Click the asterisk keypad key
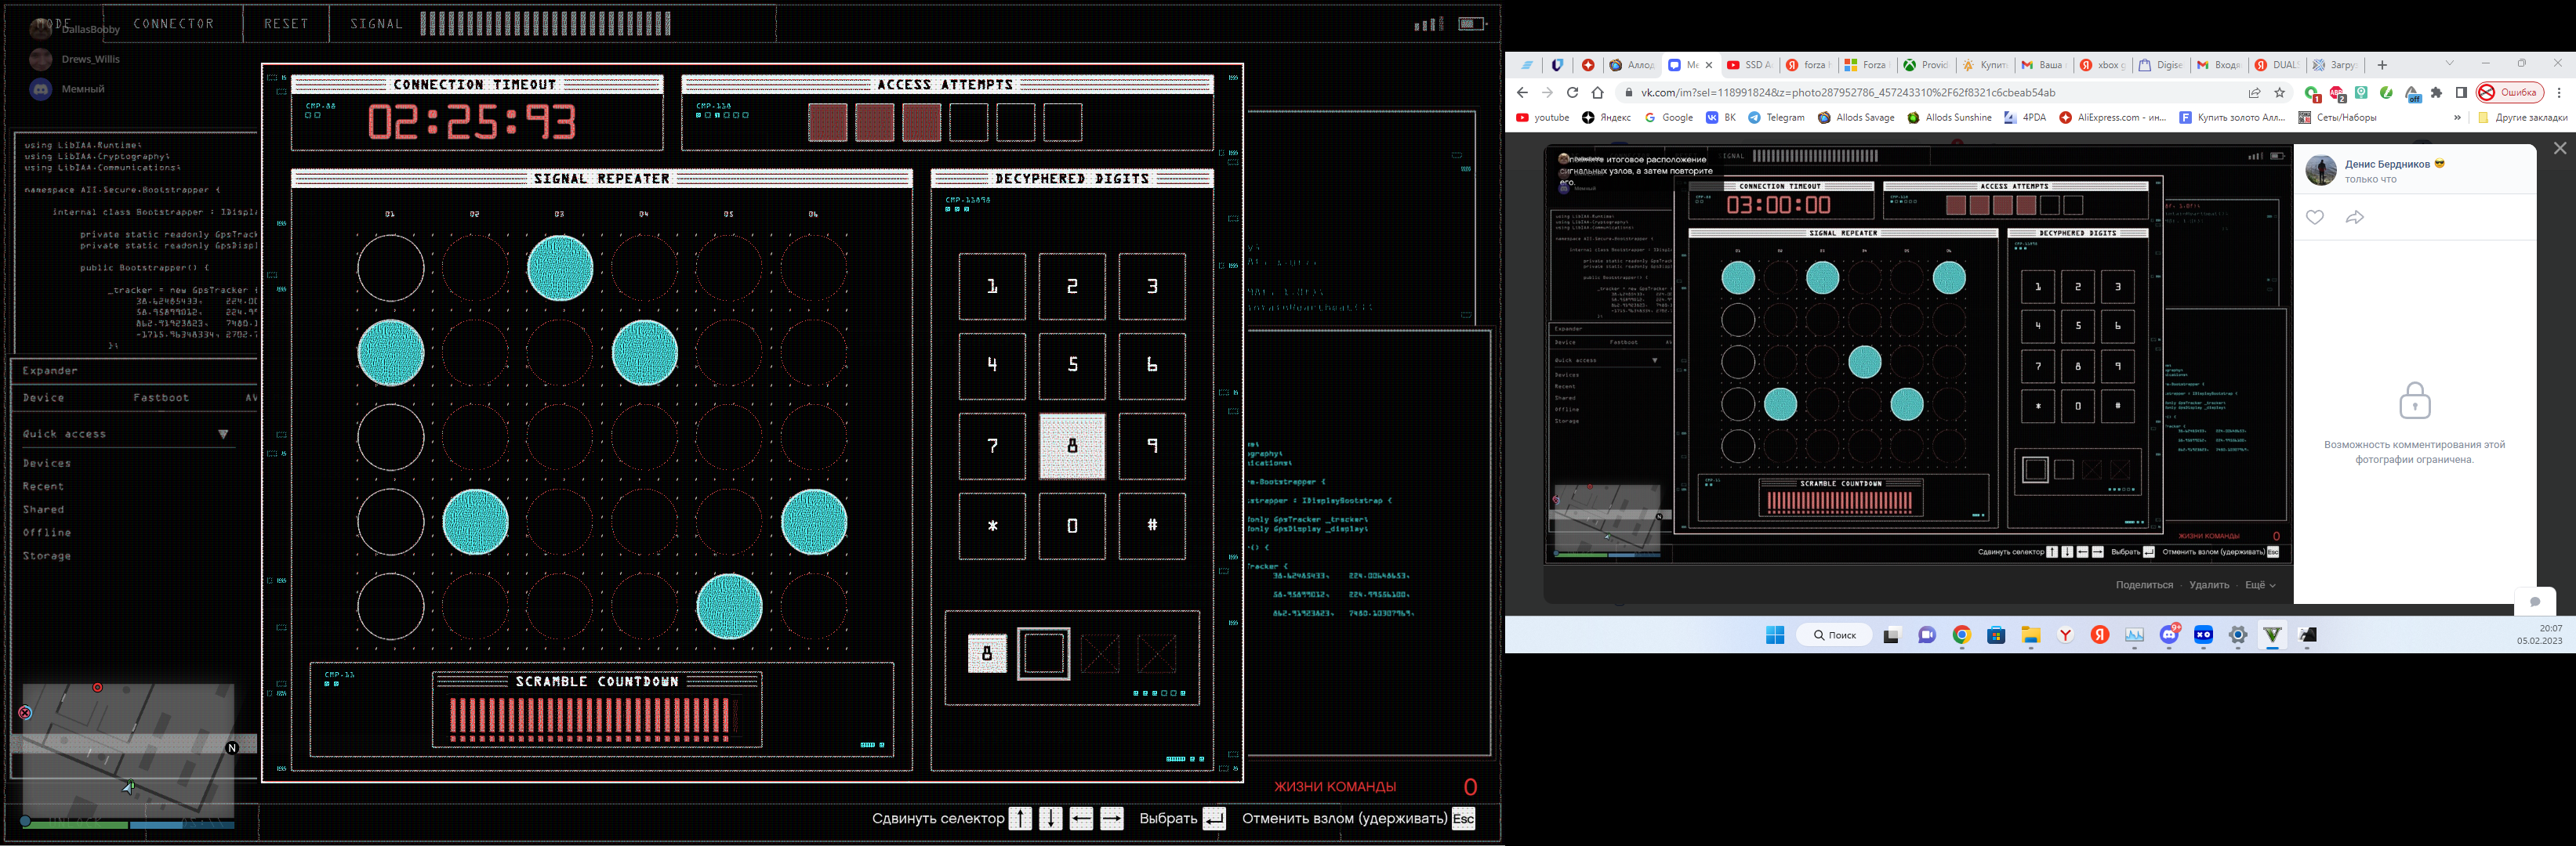 coord(992,526)
